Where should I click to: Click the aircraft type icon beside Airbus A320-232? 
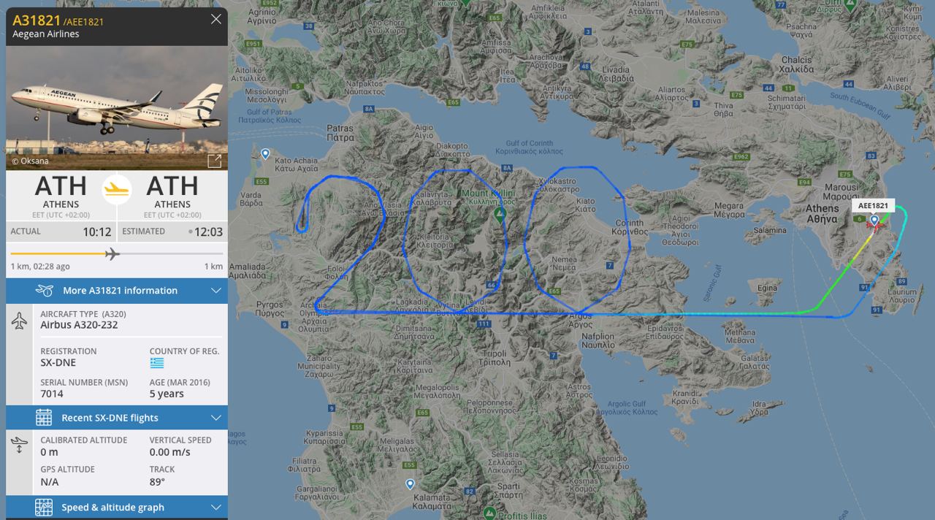pyautogui.click(x=20, y=320)
